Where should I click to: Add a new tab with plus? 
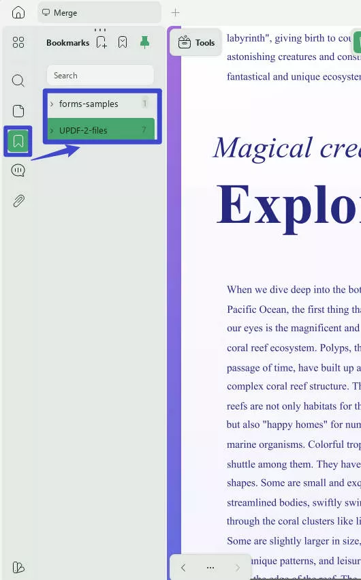pyautogui.click(x=175, y=12)
